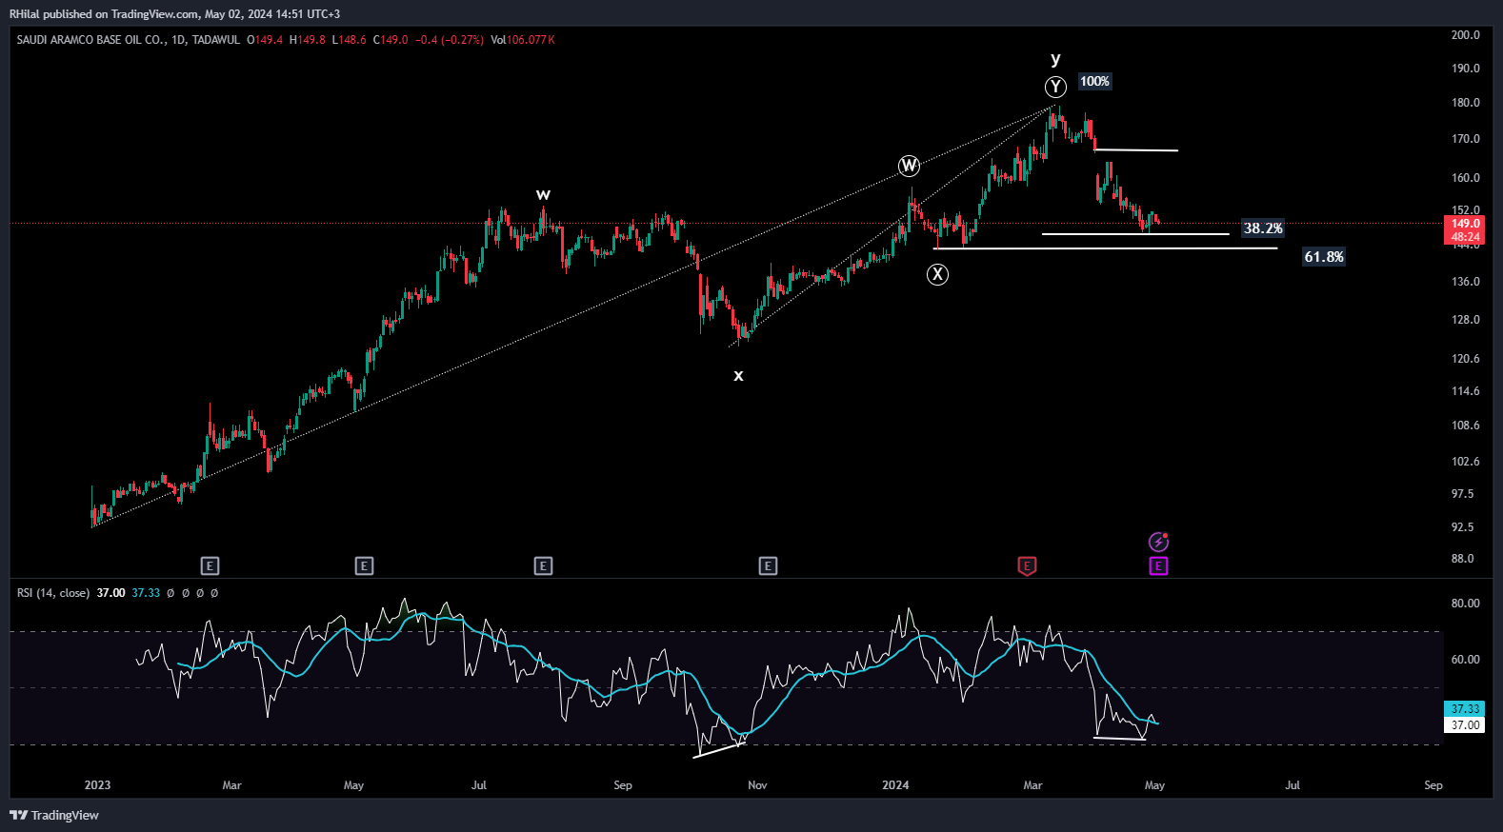Click the Vol 106.077K volume readout

click(523, 40)
